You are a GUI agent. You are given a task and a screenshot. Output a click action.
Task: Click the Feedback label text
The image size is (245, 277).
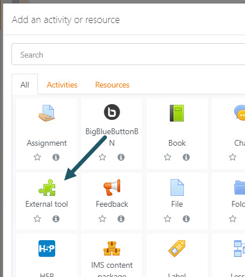[x=112, y=204]
